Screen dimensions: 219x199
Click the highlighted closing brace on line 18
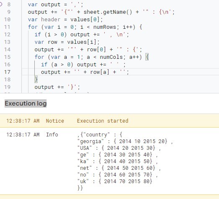click(36, 80)
